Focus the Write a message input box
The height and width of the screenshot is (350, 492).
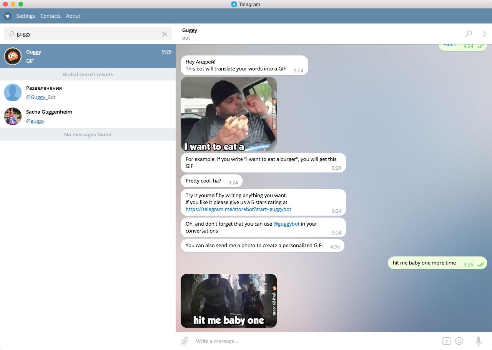[x=315, y=341]
